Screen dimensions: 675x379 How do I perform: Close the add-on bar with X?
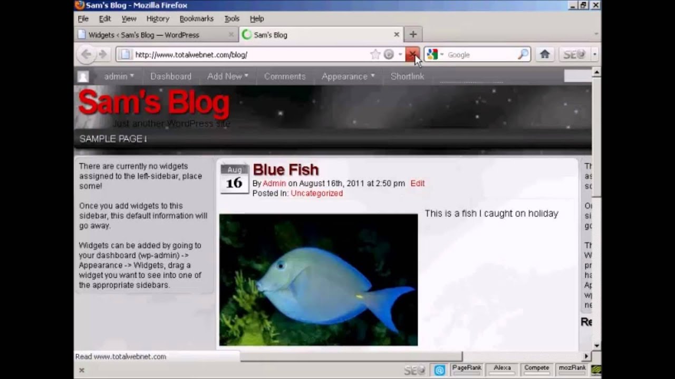coord(81,370)
